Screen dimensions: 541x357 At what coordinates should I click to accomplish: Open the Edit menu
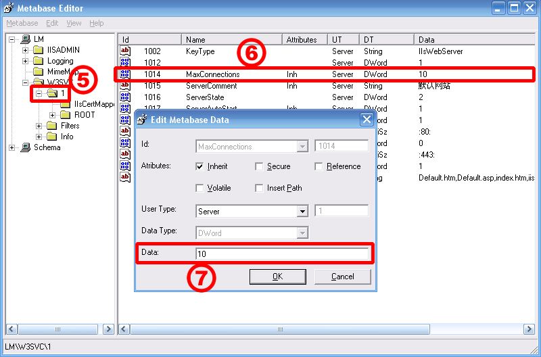52,23
